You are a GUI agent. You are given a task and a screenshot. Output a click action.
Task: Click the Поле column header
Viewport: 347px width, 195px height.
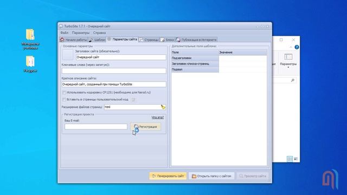[x=195, y=53]
